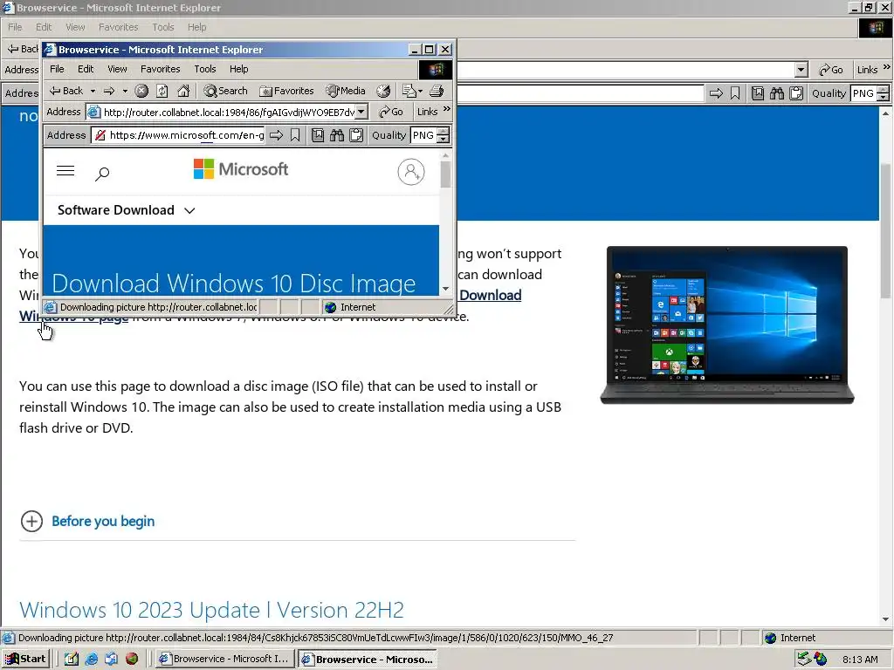Viewport: 894px width, 670px height.
Task: Click red globe quick launch icon
Action: [132, 659]
